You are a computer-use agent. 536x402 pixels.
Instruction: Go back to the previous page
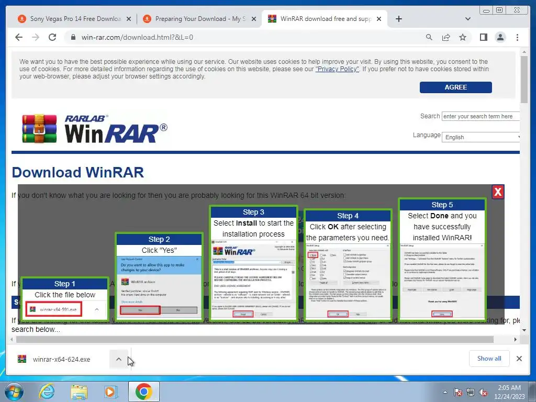pyautogui.click(x=19, y=37)
